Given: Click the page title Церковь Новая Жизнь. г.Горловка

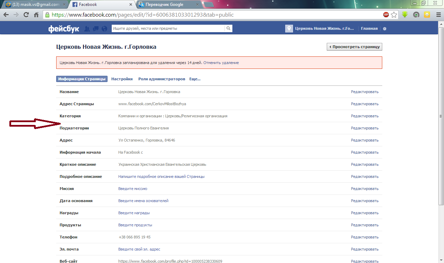Looking at the screenshot, I should [x=106, y=47].
